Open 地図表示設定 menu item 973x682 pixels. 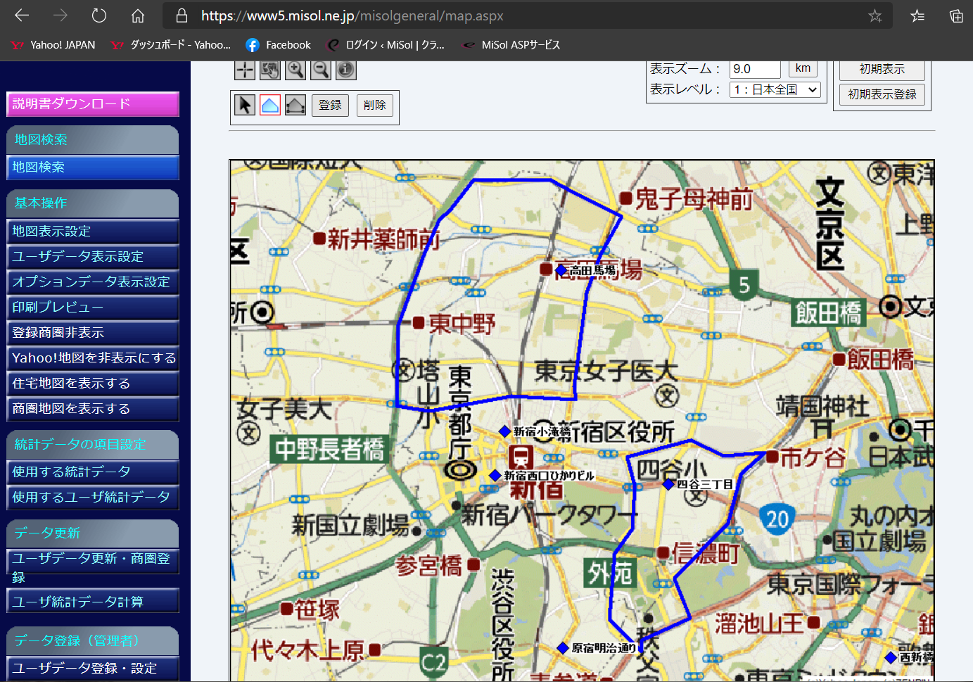(93, 232)
